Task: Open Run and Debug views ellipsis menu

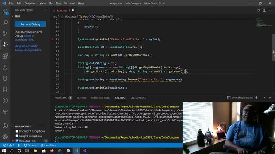Action: coord(45,10)
